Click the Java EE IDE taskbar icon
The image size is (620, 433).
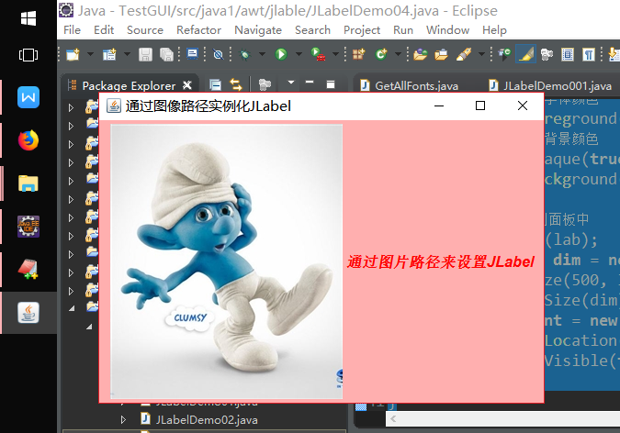tap(28, 227)
